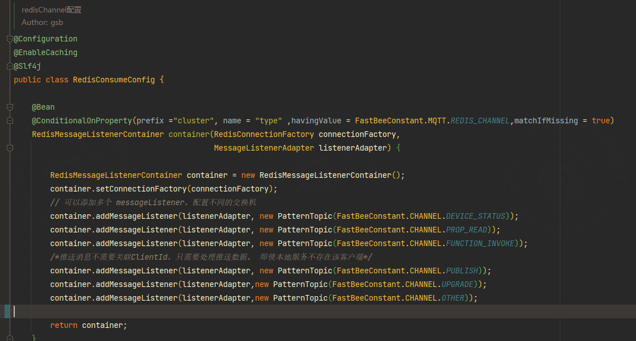Screen dimensions: 636x341
Task: Click the Author: gsb doc comment
Action: (x=42, y=23)
